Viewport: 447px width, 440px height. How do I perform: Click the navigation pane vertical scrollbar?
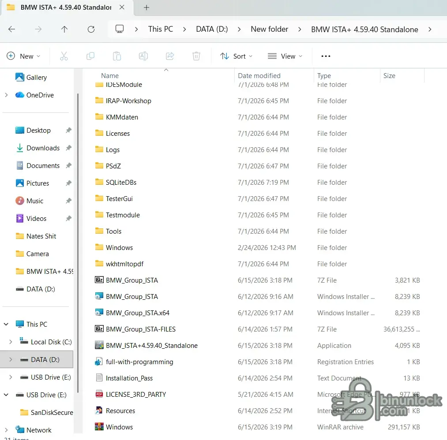pos(78,243)
